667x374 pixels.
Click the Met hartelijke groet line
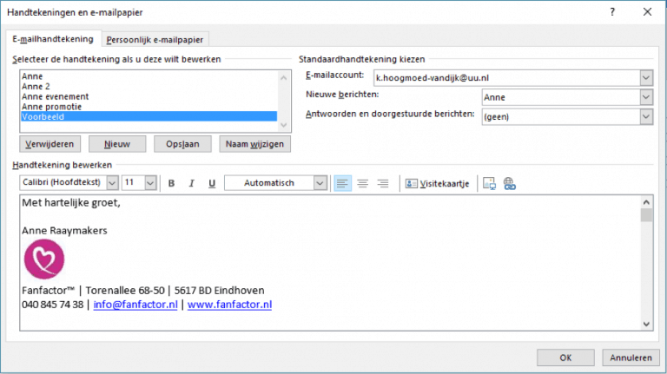coord(71,203)
